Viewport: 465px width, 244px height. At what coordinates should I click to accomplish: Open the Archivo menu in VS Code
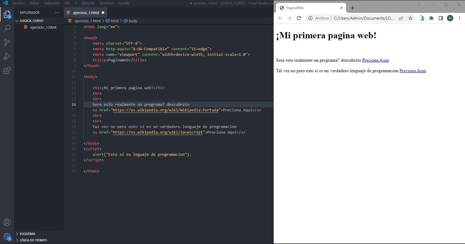[19, 3]
